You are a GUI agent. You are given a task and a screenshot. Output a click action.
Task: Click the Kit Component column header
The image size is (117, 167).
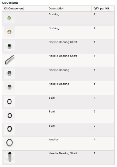14,9
